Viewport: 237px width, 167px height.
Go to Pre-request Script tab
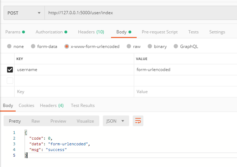[x=159, y=32]
